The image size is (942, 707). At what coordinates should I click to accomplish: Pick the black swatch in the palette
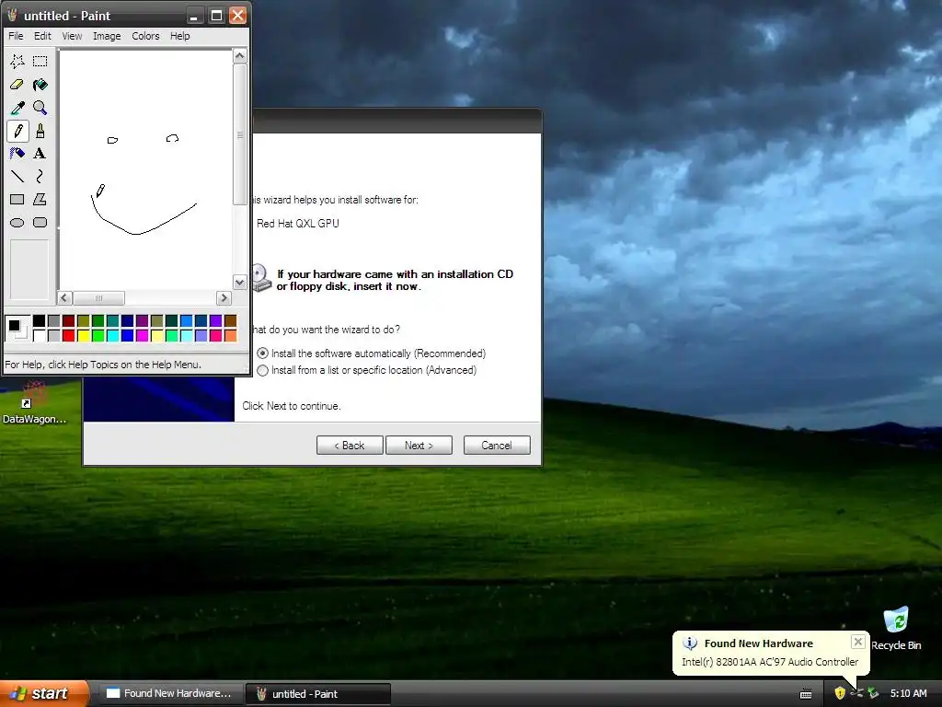(39, 321)
